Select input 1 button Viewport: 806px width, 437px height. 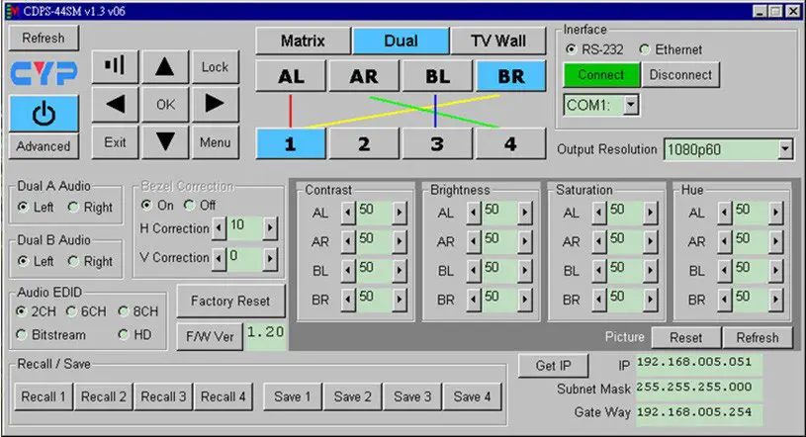[291, 143]
